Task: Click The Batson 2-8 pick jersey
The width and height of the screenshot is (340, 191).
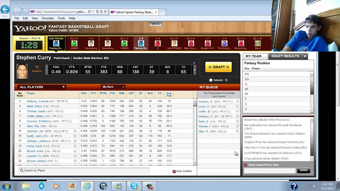Action: coord(224,43)
